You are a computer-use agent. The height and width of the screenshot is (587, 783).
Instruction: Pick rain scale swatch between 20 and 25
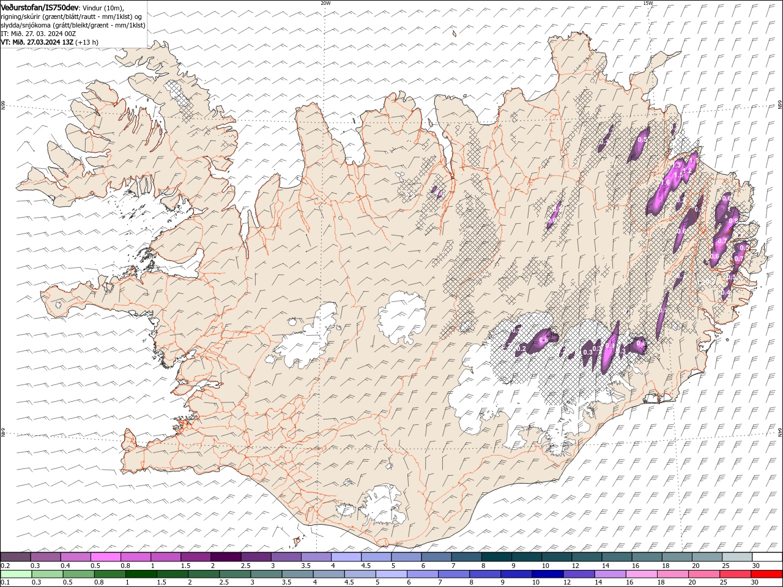(703, 574)
